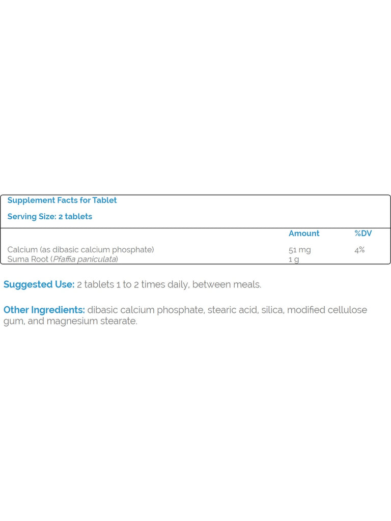Click the '4%' daily value
This screenshot has height=521, width=391.
[359, 249]
